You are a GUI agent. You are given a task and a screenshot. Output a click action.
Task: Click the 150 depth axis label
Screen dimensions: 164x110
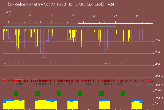pos(157,40)
